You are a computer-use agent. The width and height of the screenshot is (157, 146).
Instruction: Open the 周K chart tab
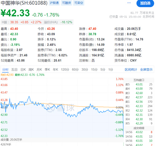(31, 70)
